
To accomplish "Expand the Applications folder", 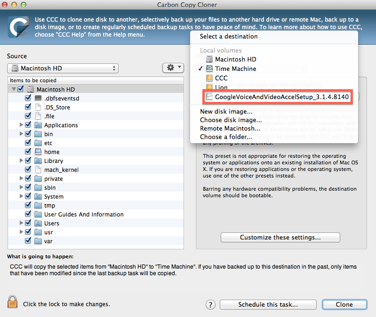I will 21,124.
